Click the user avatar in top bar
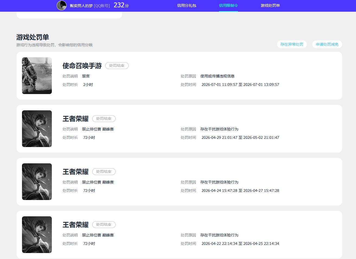Viewport: 356px width, 259px height. point(62,5)
